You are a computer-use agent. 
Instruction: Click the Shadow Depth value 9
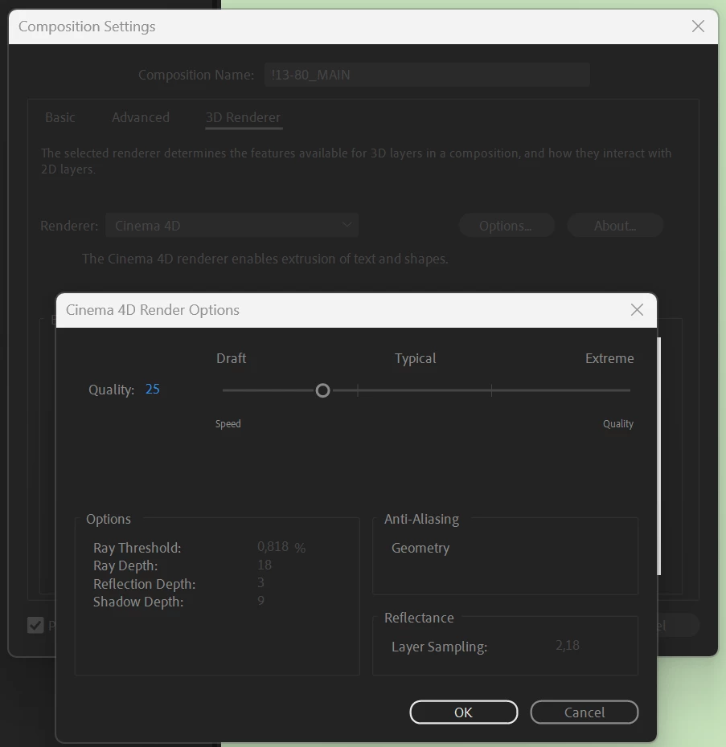coord(261,600)
